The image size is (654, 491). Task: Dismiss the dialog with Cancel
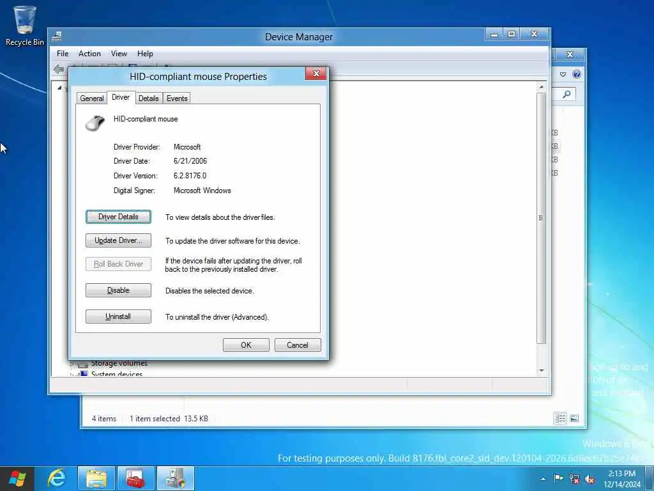[x=298, y=345]
